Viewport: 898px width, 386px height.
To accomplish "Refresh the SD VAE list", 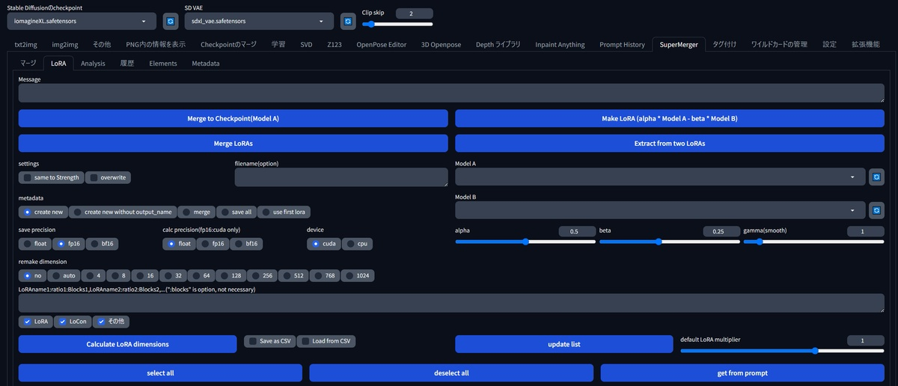I will tap(347, 21).
